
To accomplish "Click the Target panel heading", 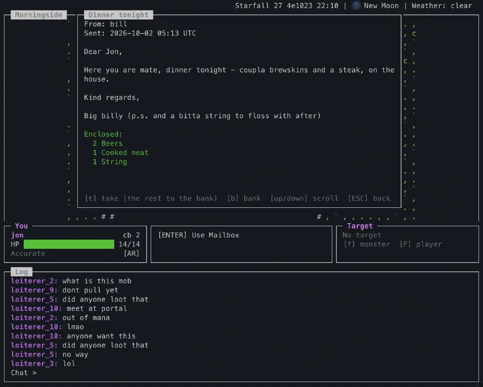I will pos(360,226).
